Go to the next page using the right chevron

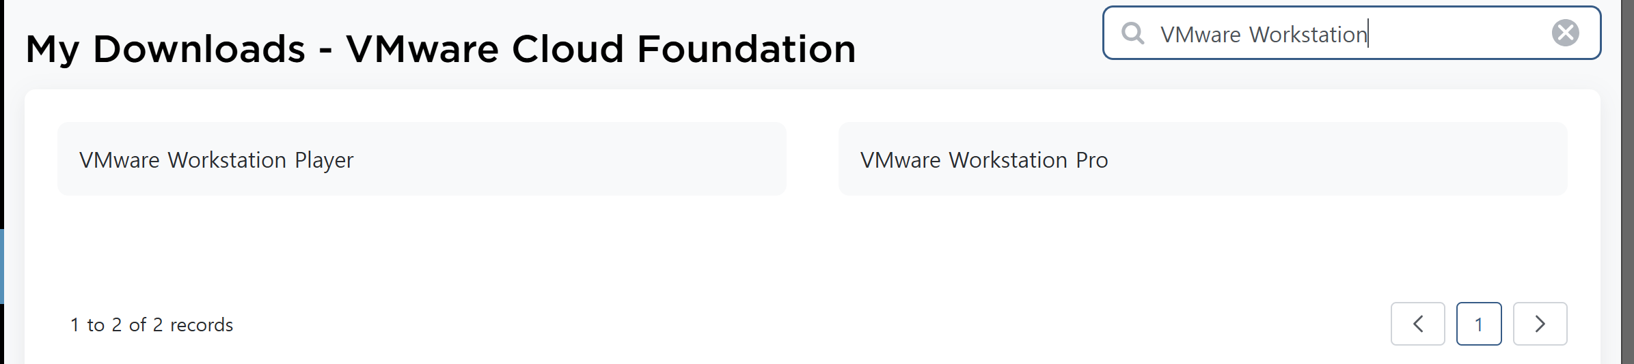tap(1540, 324)
